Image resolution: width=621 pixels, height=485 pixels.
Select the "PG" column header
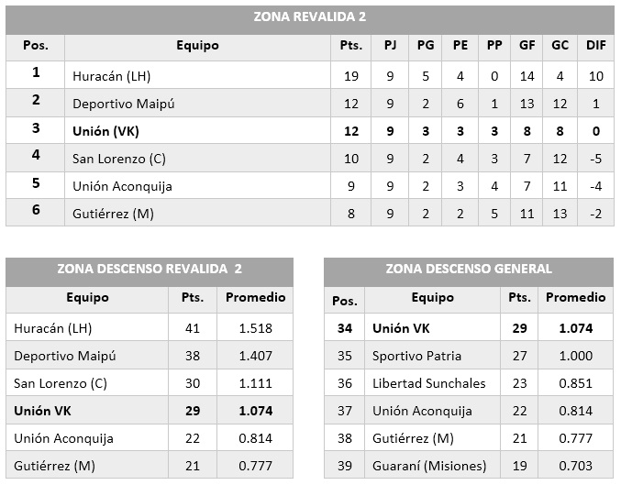point(426,45)
